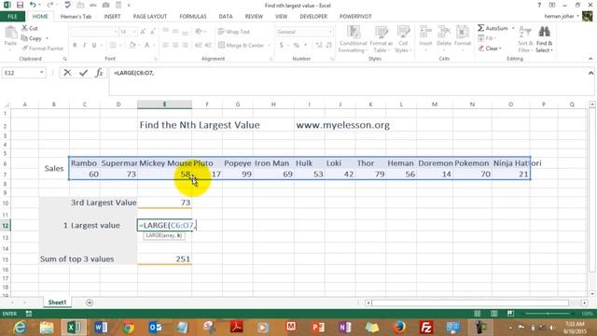The height and width of the screenshot is (336, 597).
Task: Click Find & Select binoculars icon
Action: pos(545,32)
